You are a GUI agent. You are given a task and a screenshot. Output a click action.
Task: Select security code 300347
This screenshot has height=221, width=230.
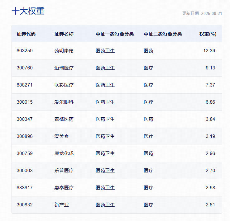pyautogui.click(x=25, y=119)
